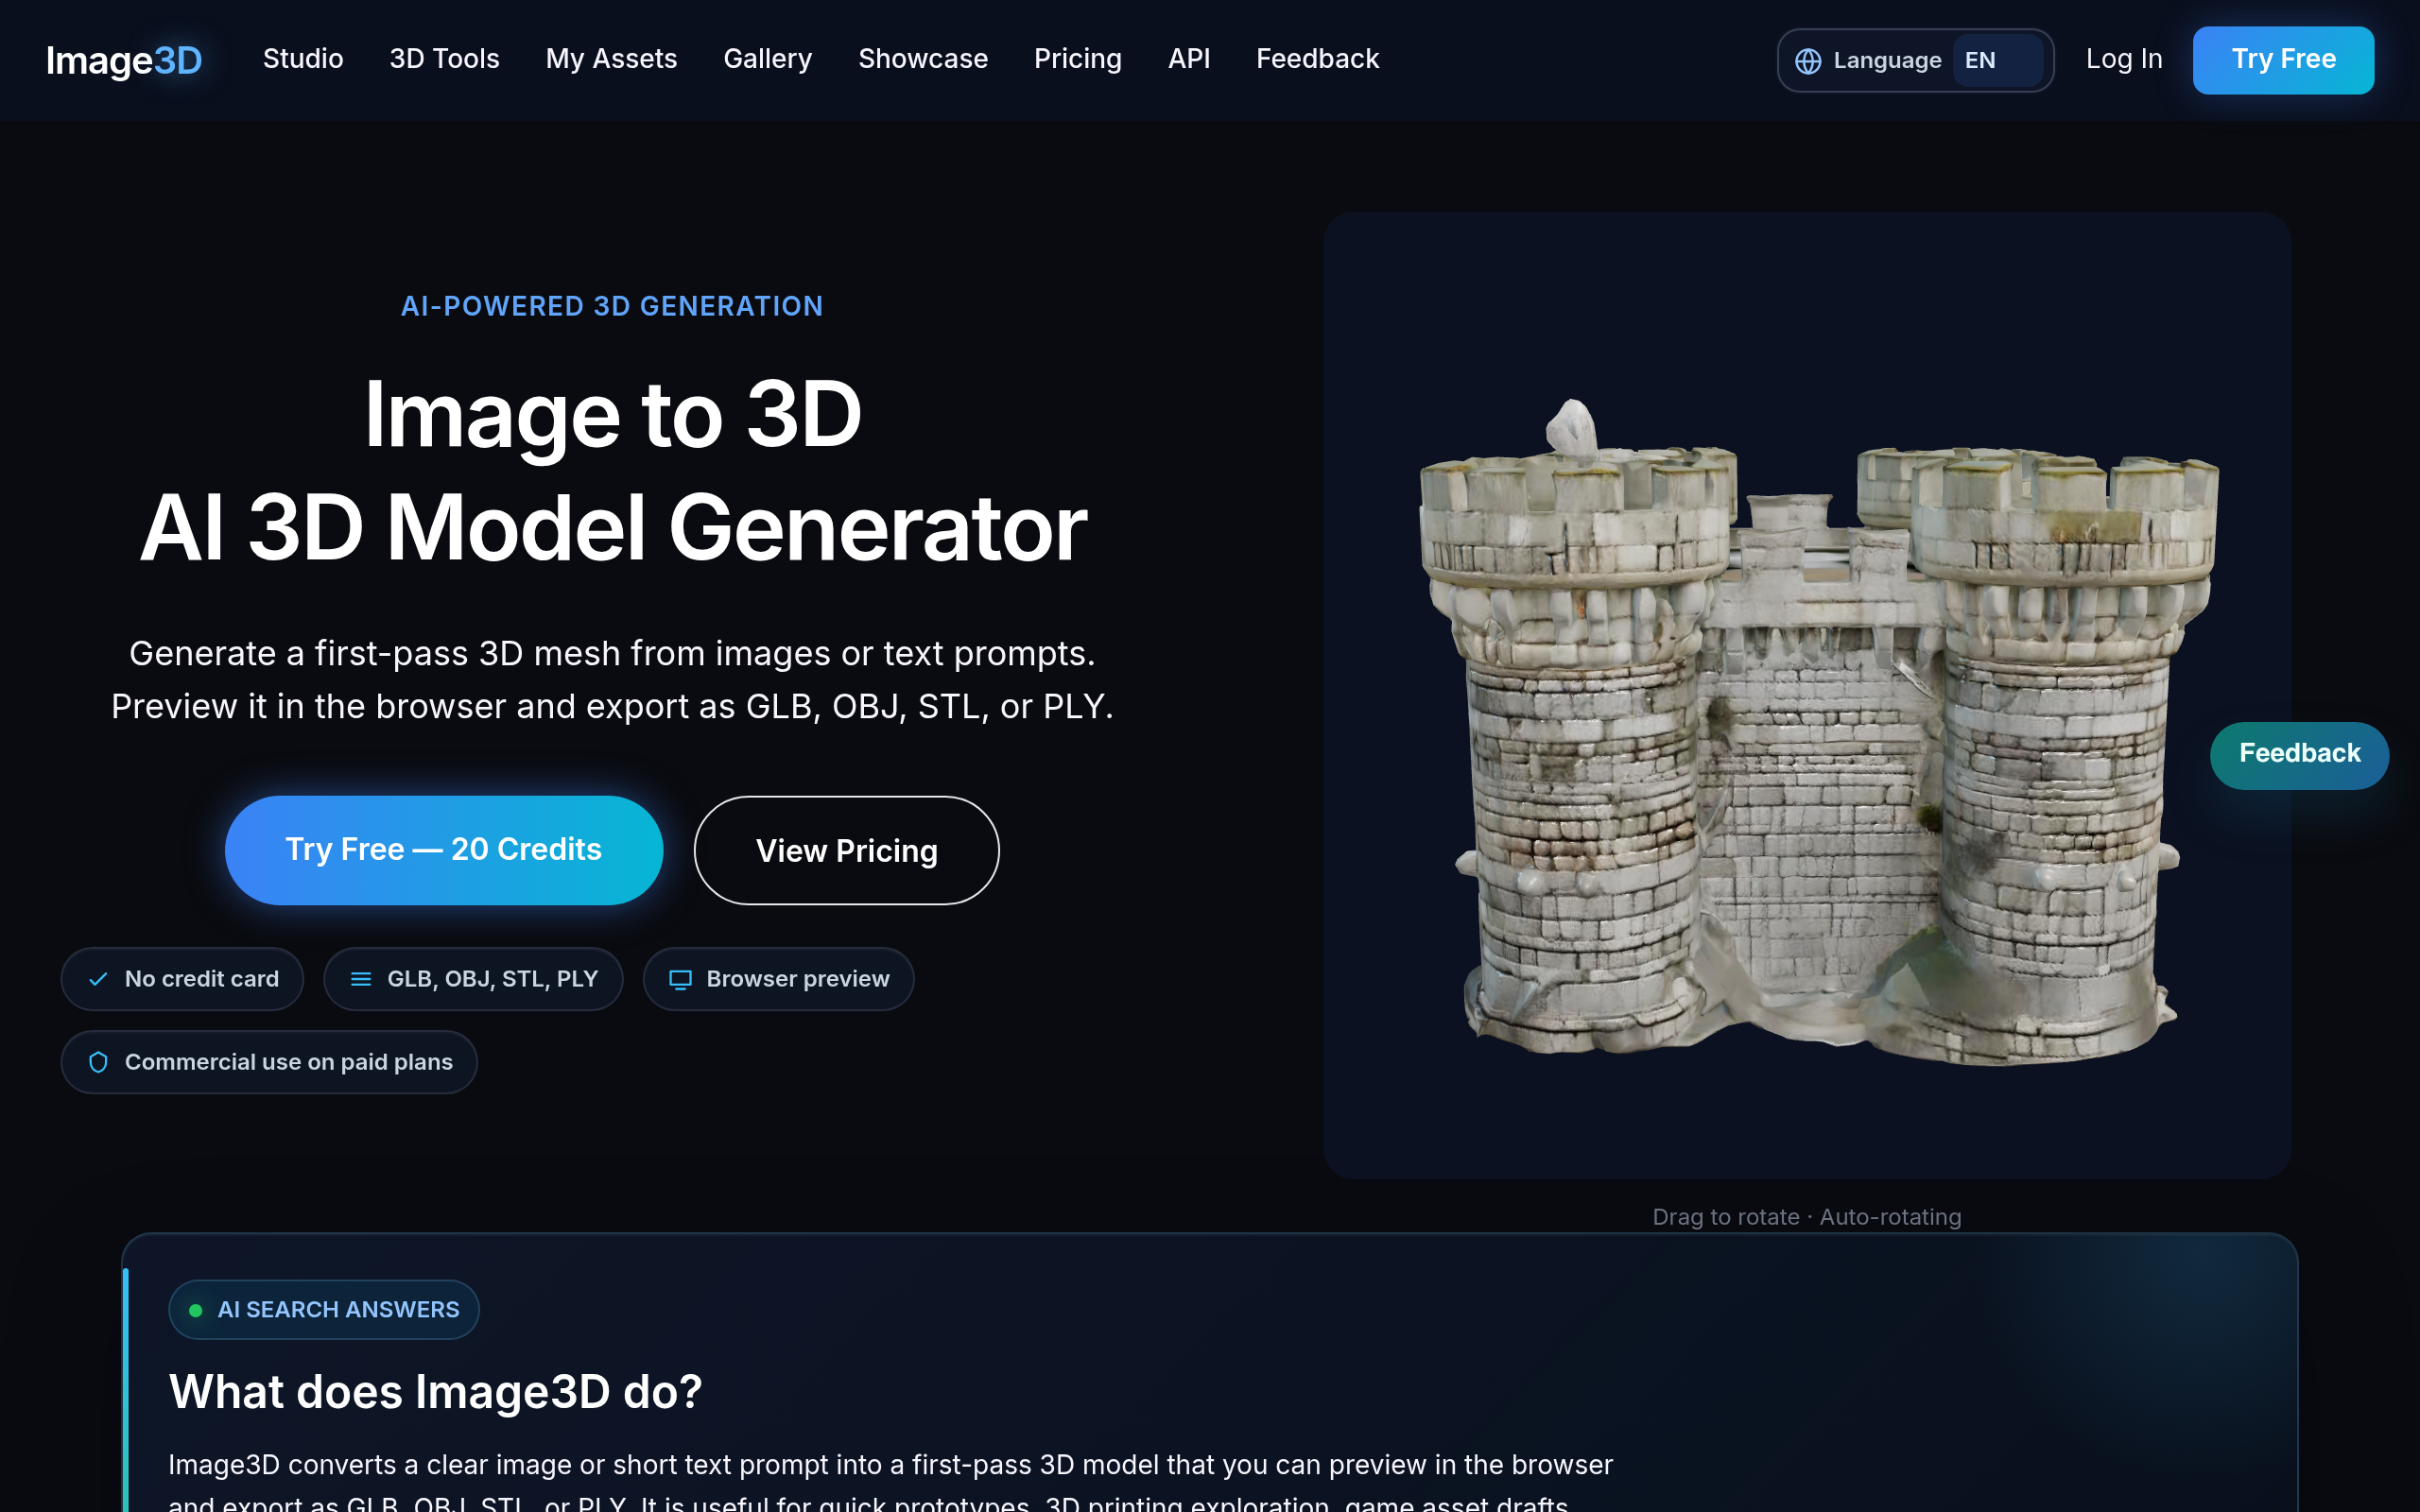Open the API page
The image size is (2420, 1512).
1188,59
